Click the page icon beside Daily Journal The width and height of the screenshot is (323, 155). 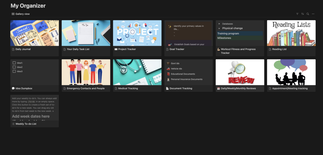pyautogui.click(x=13, y=49)
